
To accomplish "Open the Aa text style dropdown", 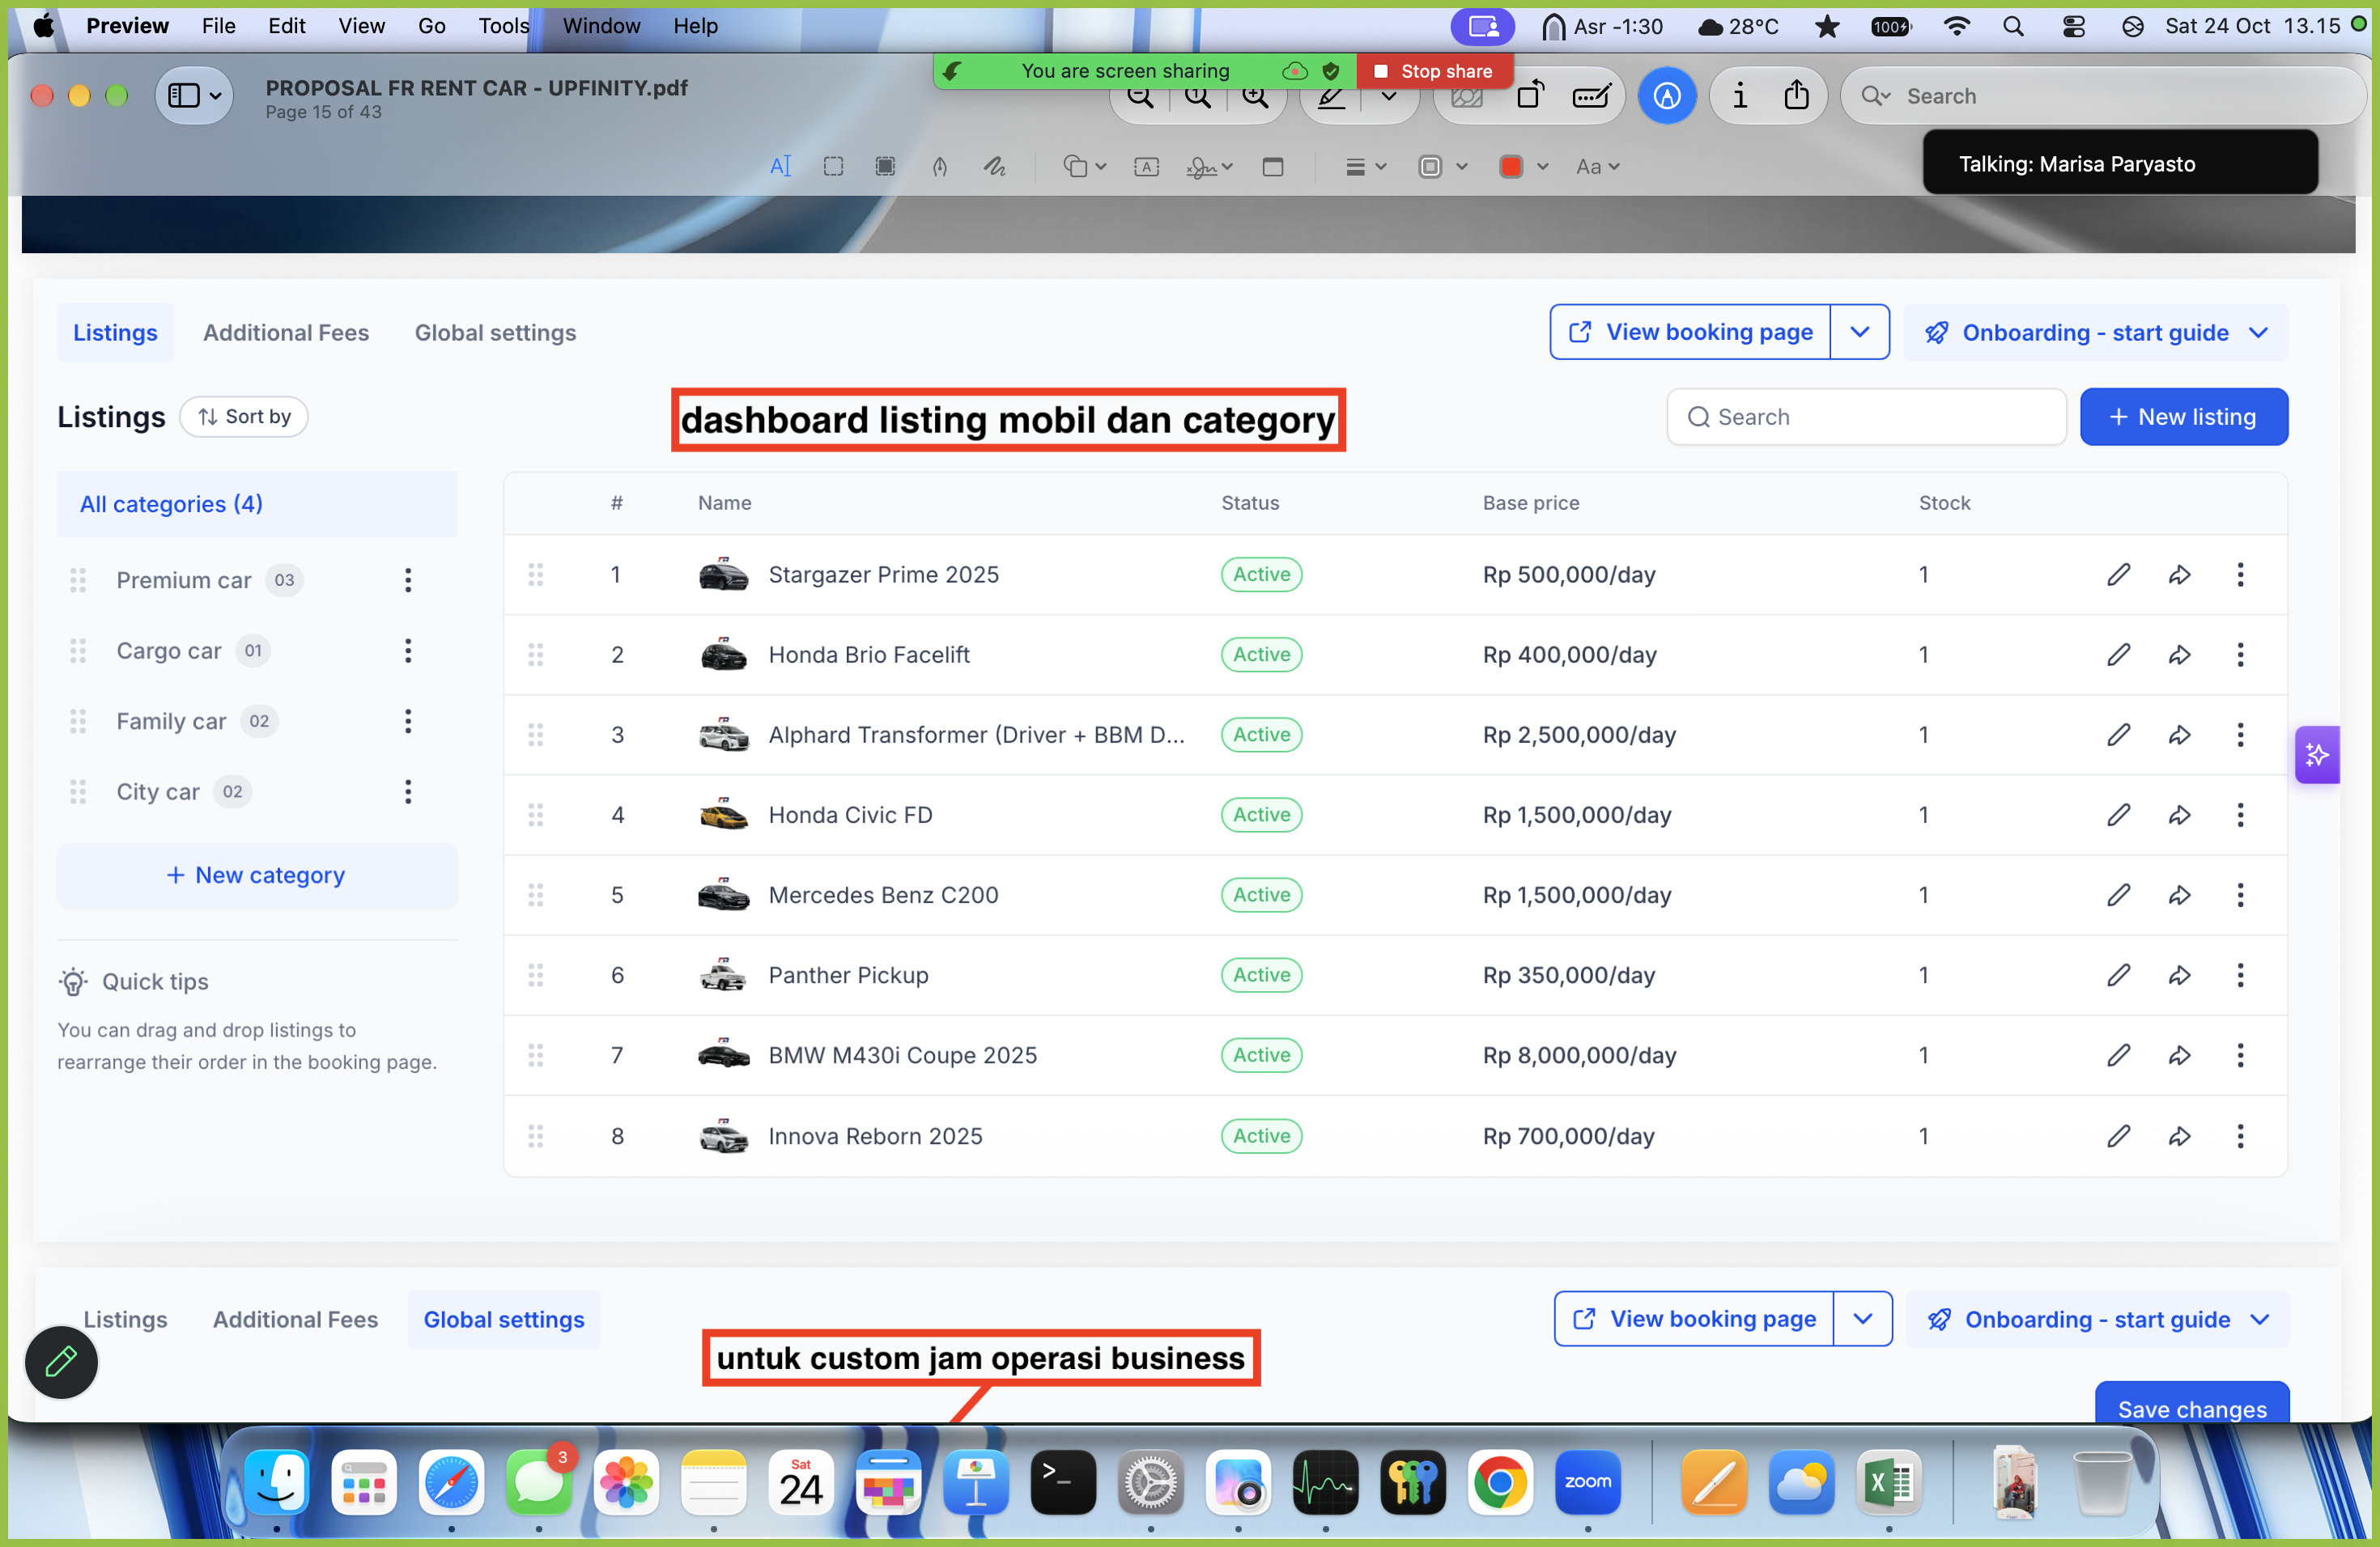I will 1597,167.
